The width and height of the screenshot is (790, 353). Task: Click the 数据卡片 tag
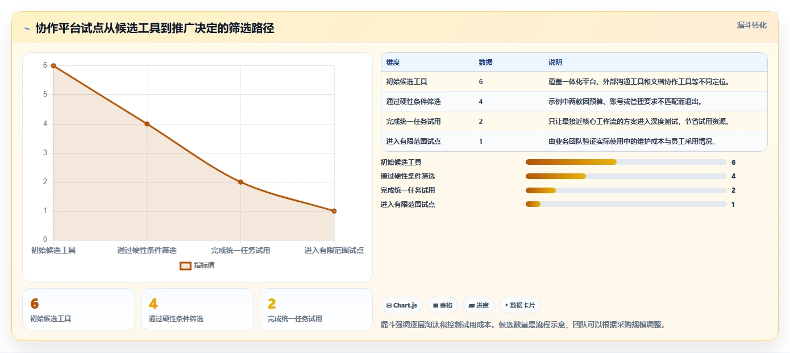tap(520, 305)
